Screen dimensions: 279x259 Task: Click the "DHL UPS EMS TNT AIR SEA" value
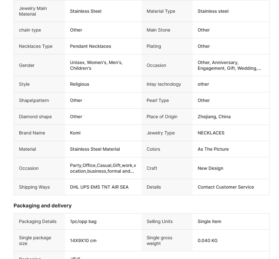point(99,187)
